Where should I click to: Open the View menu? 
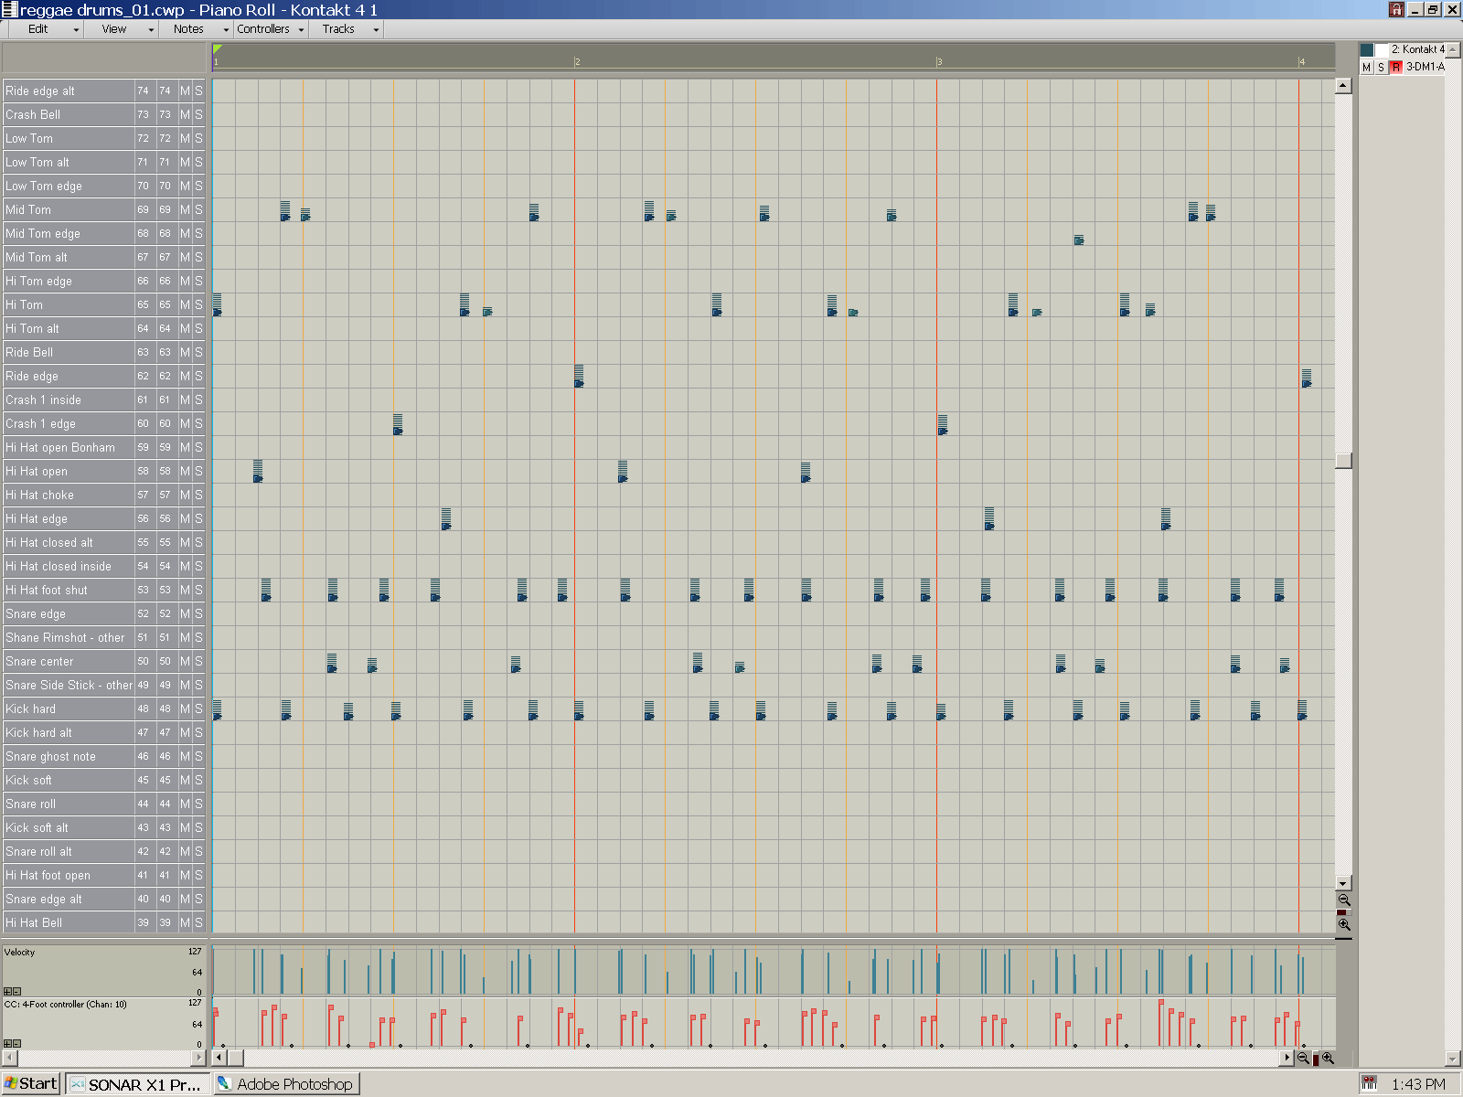point(114,29)
